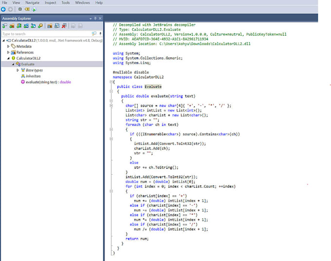Screen dimensions: 331x261
Task: Collapse the for loop block fold marker
Action: [x=111, y=191]
